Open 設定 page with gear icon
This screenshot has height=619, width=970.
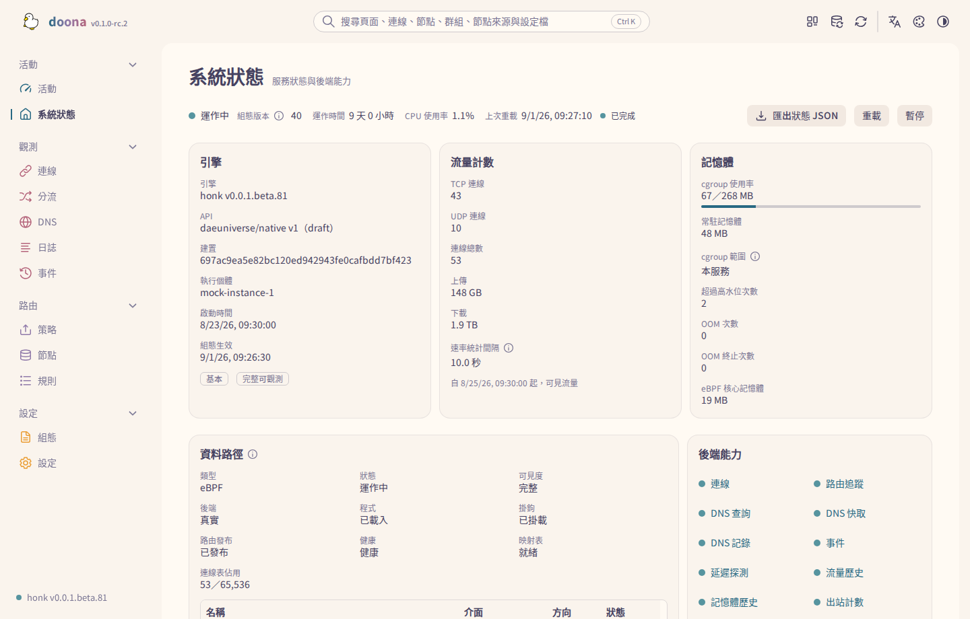coord(78,463)
